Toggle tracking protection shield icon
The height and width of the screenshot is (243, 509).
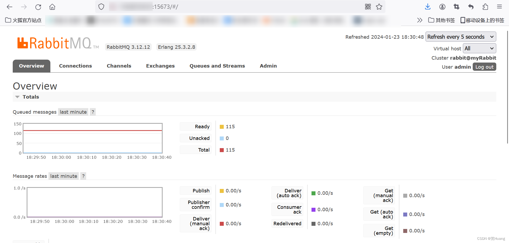coord(101,7)
